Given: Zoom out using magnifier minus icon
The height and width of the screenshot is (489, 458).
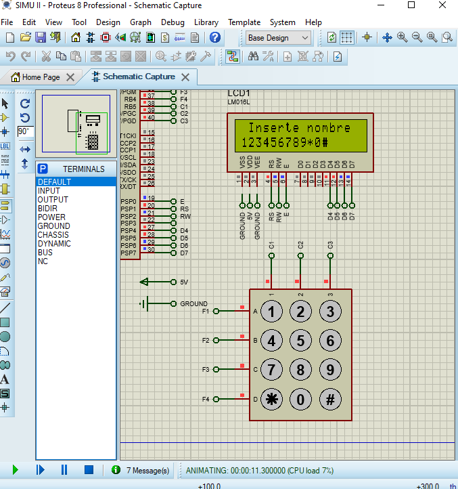Looking at the screenshot, I should pos(417,38).
